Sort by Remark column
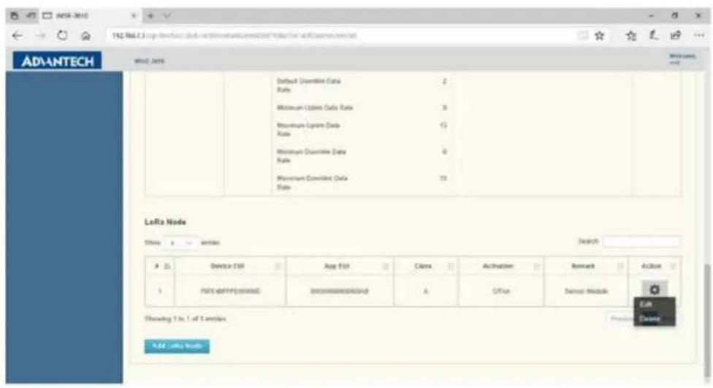The image size is (713, 388). point(586,266)
